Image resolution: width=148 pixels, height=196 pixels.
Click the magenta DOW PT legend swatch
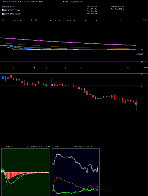pyautogui.click(x=3, y=14)
